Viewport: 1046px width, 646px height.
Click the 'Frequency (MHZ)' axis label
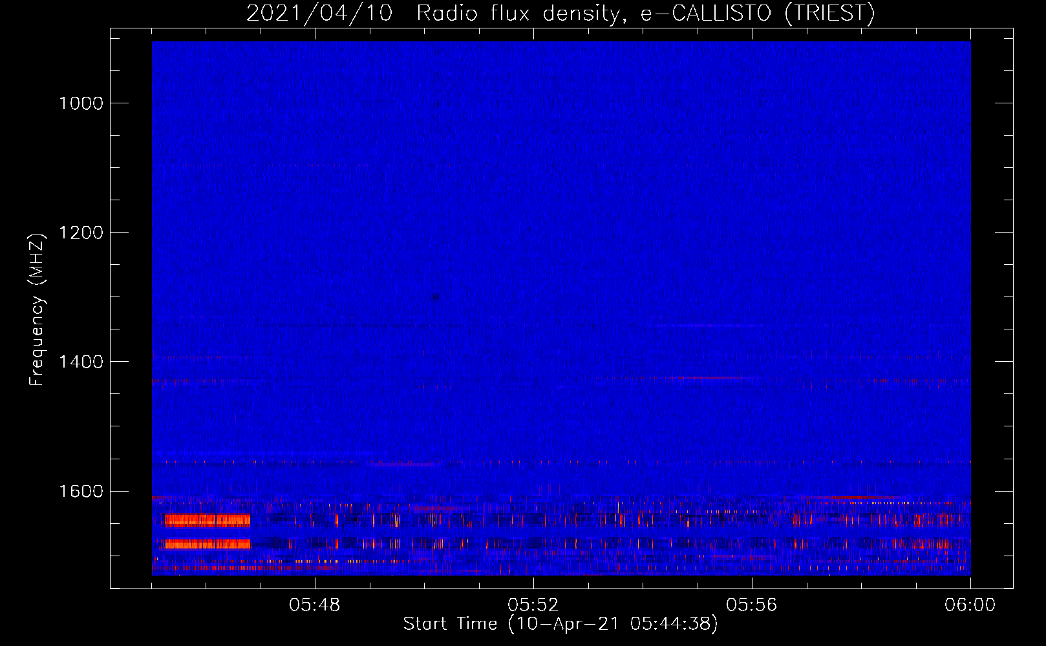point(37,309)
